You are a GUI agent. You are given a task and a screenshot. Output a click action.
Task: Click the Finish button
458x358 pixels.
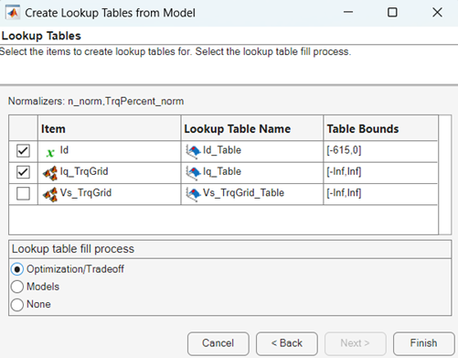coord(423,343)
